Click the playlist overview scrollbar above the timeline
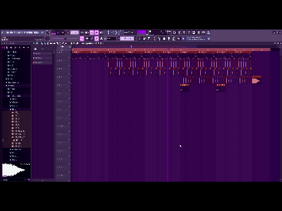 click(x=175, y=46)
